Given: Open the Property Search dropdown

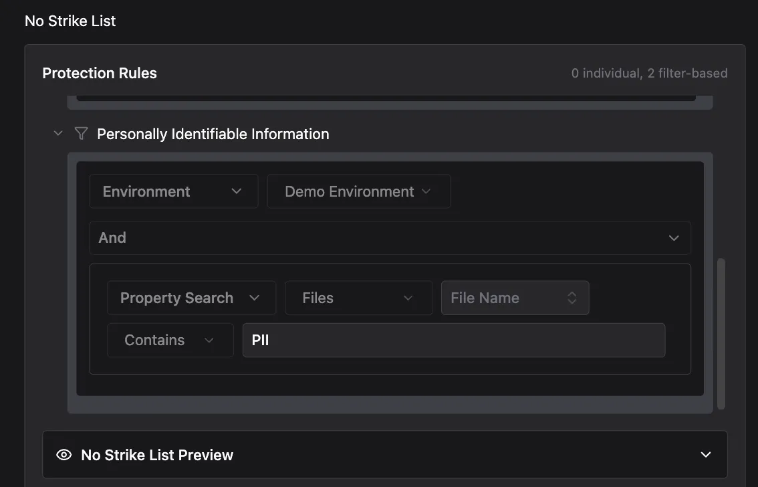Looking at the screenshot, I should [x=191, y=298].
